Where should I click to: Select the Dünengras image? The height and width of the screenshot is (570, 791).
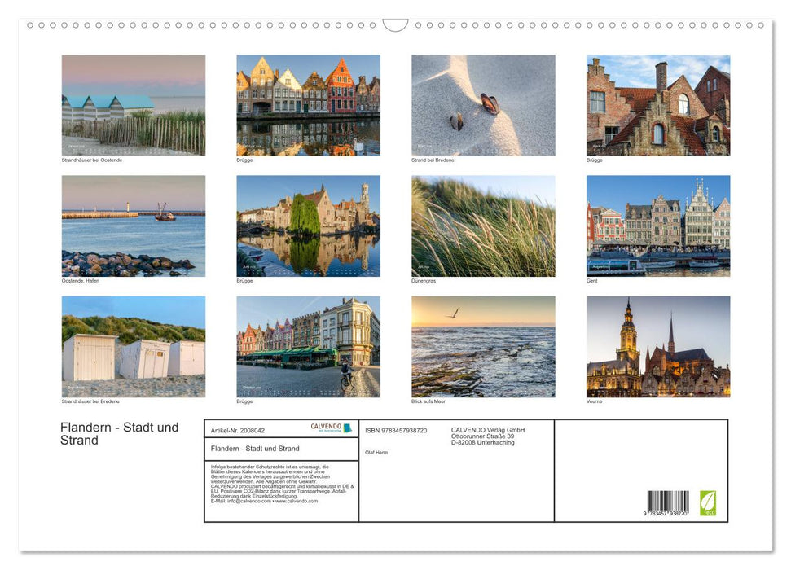(x=482, y=225)
